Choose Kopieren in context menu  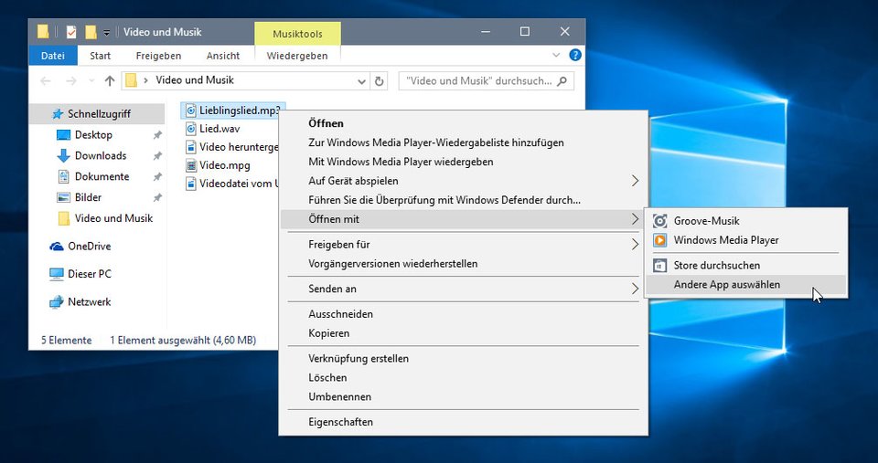(465, 333)
